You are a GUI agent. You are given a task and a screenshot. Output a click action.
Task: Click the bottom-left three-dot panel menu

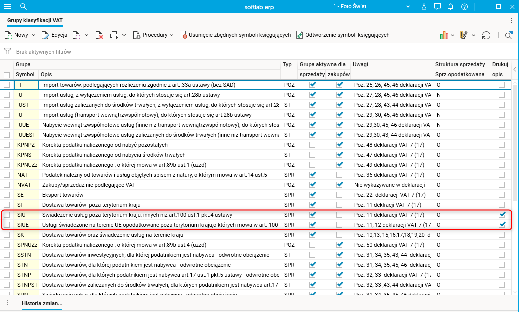pos(8,303)
